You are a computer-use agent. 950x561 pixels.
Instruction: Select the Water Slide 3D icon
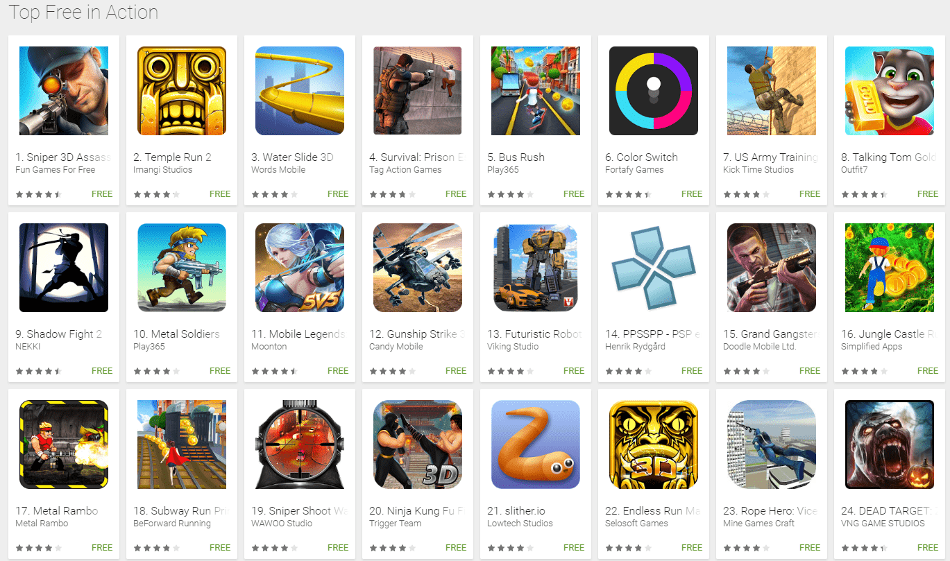click(300, 91)
